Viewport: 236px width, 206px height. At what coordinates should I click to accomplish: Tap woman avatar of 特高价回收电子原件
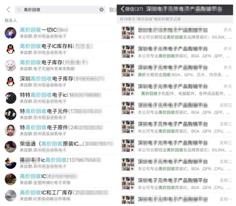[10, 130]
